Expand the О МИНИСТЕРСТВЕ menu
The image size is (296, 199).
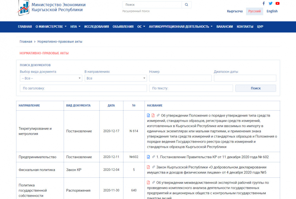tap(51, 27)
